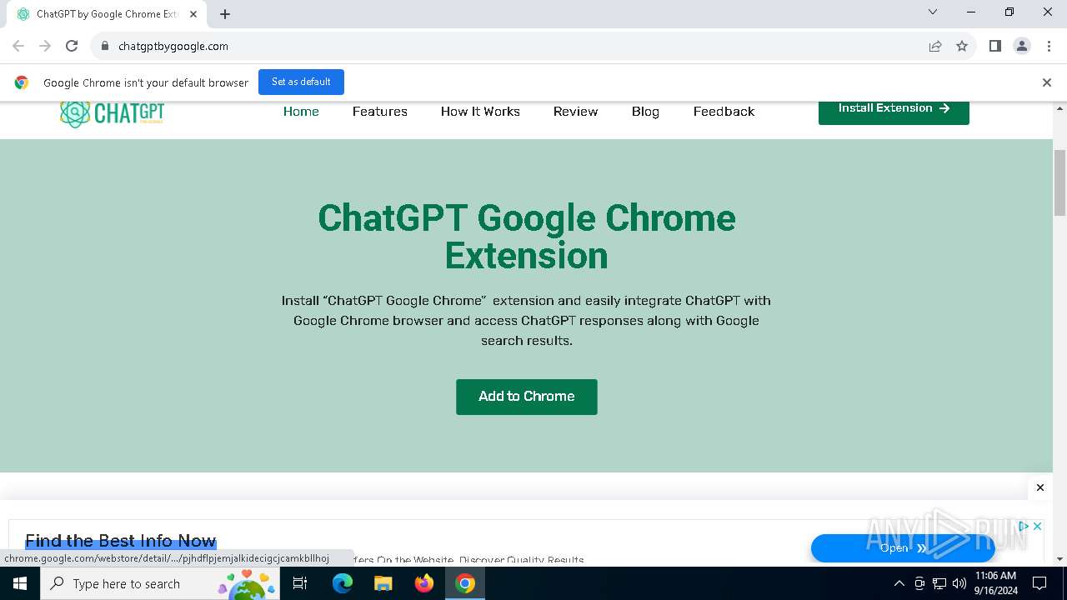Click the Add to Chrome button
The image size is (1067, 600).
pyautogui.click(x=527, y=397)
